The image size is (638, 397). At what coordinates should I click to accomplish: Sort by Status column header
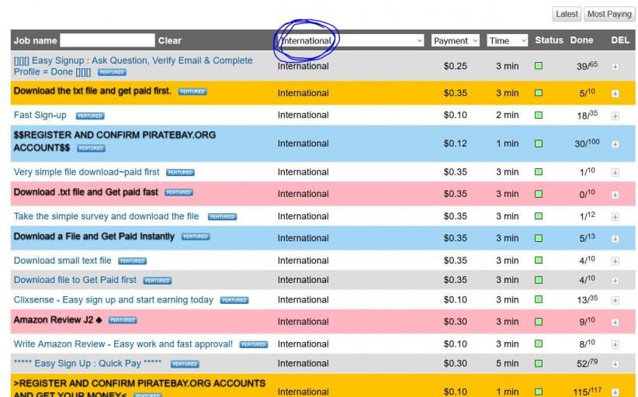[x=549, y=40]
